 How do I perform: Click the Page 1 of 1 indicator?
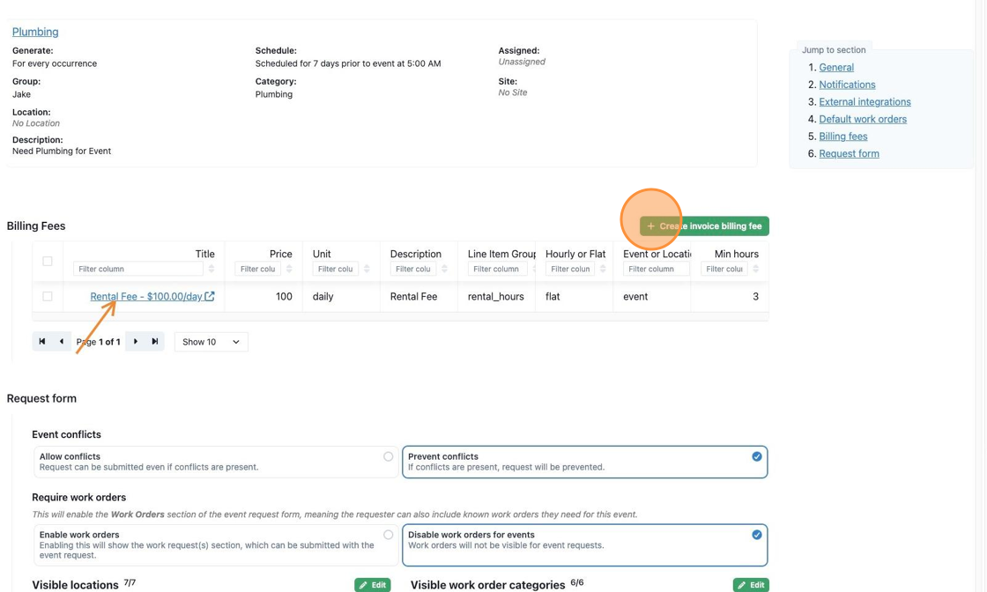(98, 342)
